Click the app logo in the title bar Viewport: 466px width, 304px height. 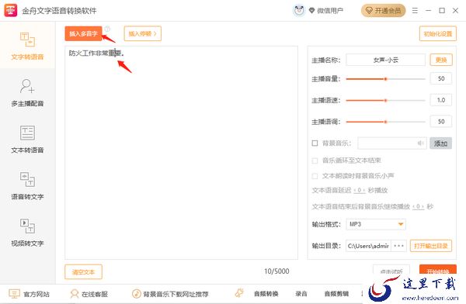coord(11,10)
